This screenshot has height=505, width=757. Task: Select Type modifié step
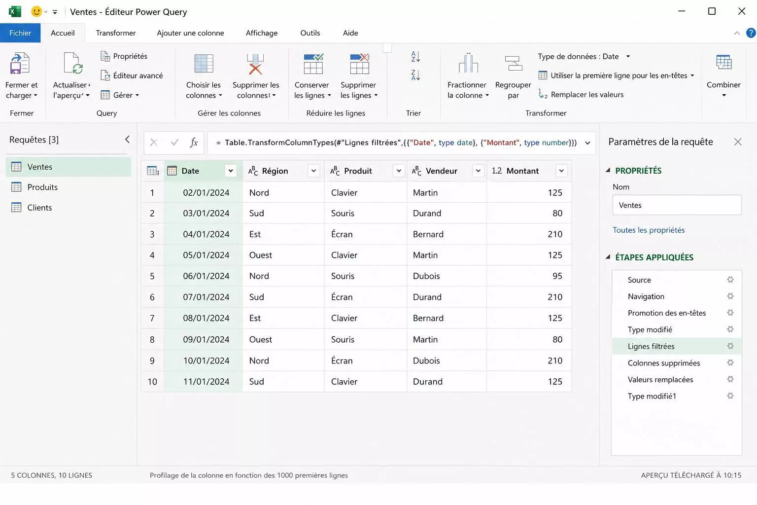(x=676, y=329)
